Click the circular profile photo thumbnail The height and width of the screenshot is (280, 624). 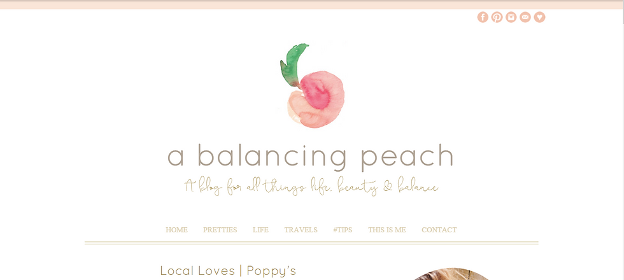click(451, 274)
